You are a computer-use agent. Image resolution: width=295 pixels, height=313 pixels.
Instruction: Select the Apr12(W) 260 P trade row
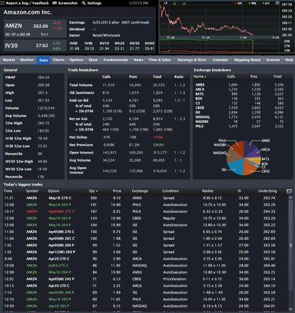pyautogui.click(x=144, y=252)
